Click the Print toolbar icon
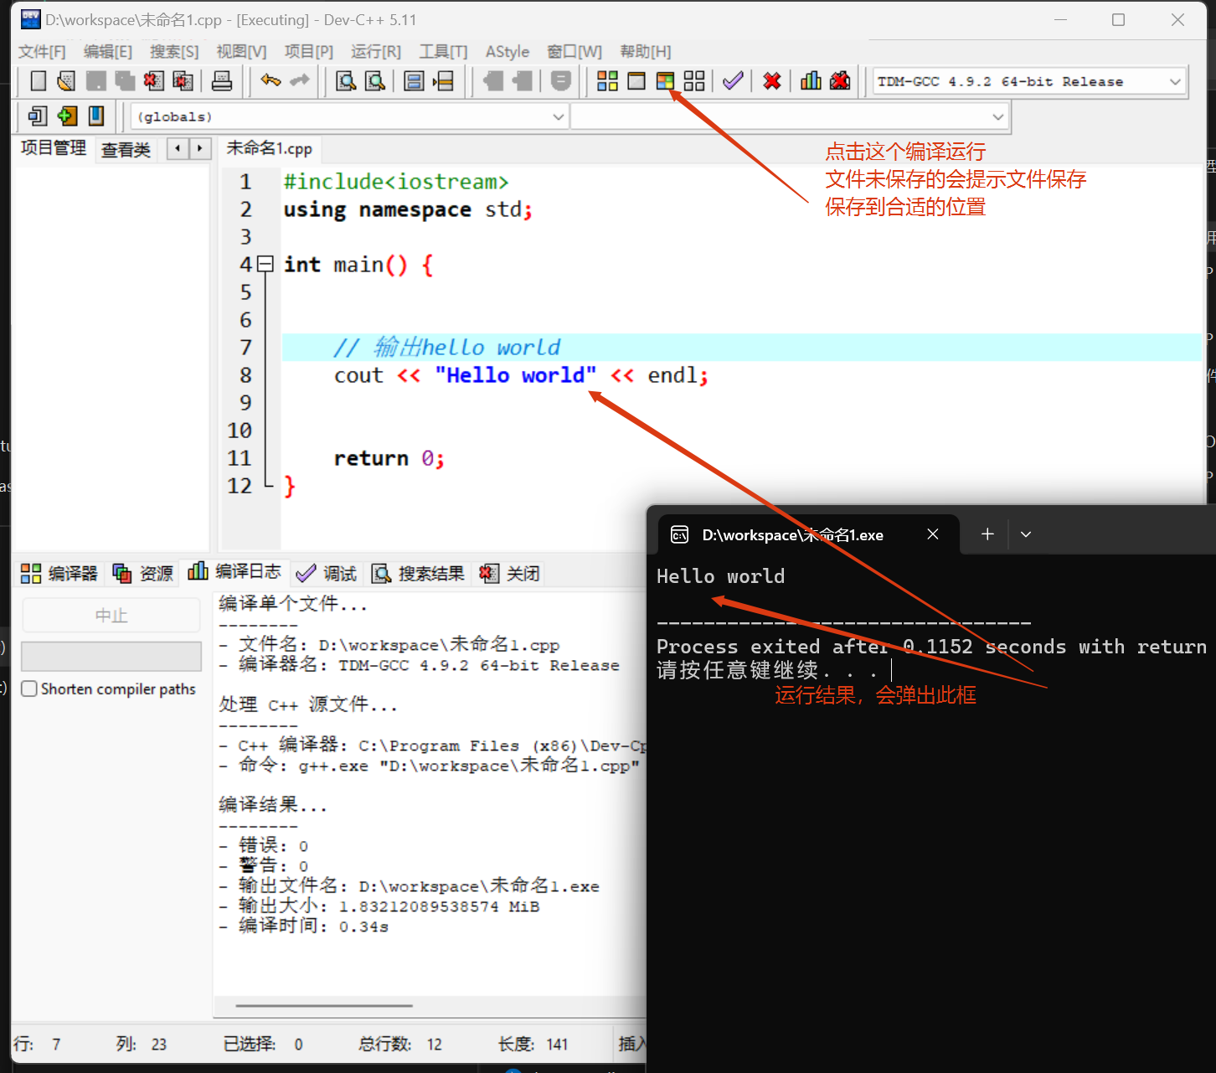The height and width of the screenshot is (1073, 1216). click(222, 81)
